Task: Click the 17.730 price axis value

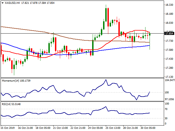Action: [169, 41]
